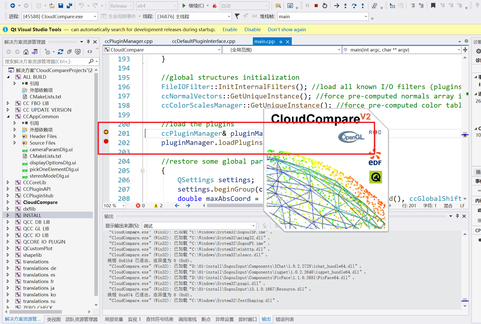Click the switch views icon in Solution Explorer

click(35, 52)
